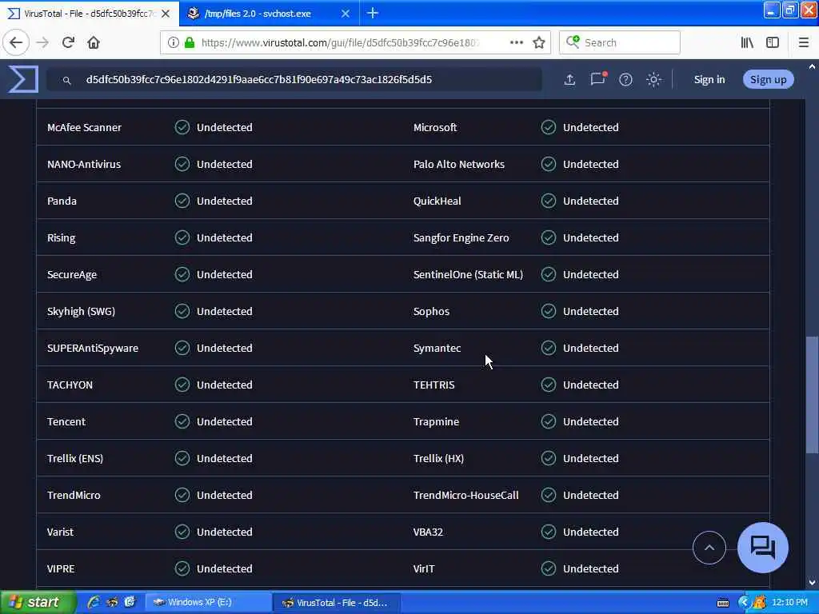Click the virustotal.com URL address bar
The image size is (819, 614).
(355, 43)
